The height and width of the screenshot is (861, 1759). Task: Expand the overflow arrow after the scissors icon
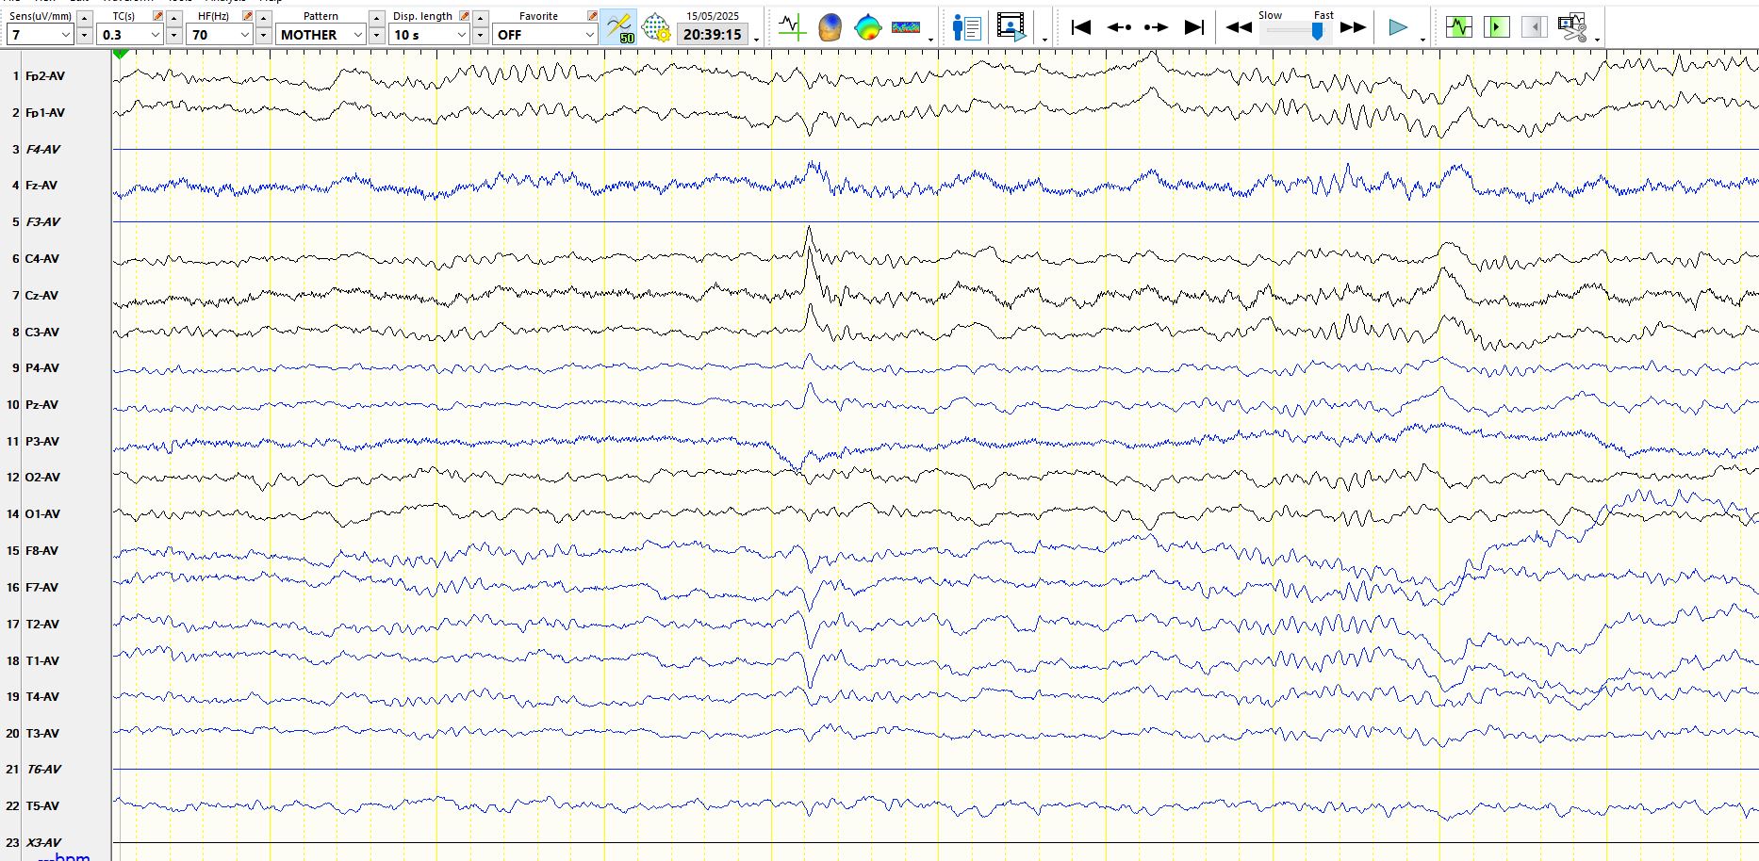tap(1597, 40)
